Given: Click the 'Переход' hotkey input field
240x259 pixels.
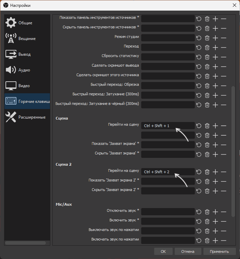Looking at the screenshot, I should pyautogui.click(x=168, y=47).
